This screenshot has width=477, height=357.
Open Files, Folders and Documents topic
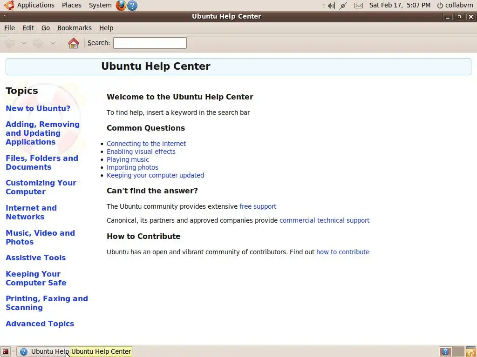42,163
